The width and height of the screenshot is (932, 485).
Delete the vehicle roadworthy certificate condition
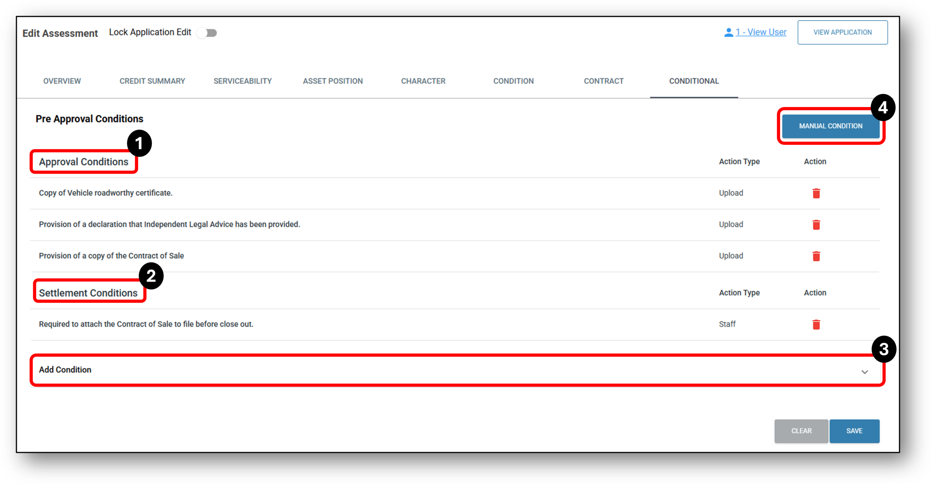[x=817, y=193]
